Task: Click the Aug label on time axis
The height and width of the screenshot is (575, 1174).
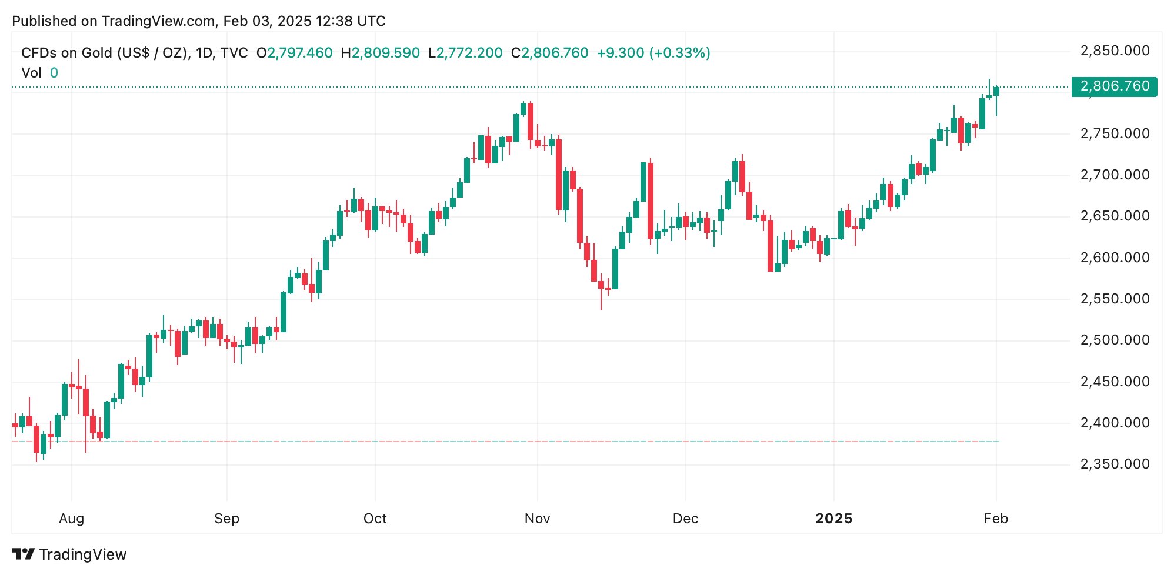Action: pos(72,519)
